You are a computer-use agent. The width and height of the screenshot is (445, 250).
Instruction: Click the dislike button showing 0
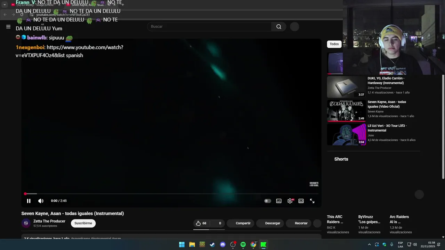(x=218, y=223)
